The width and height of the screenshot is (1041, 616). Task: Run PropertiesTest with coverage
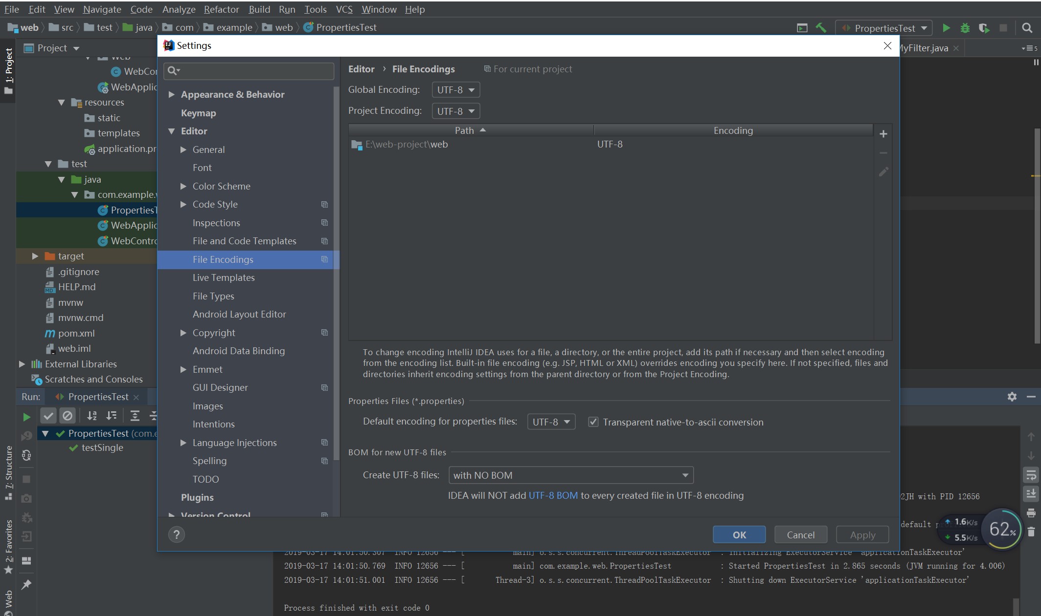(x=984, y=28)
